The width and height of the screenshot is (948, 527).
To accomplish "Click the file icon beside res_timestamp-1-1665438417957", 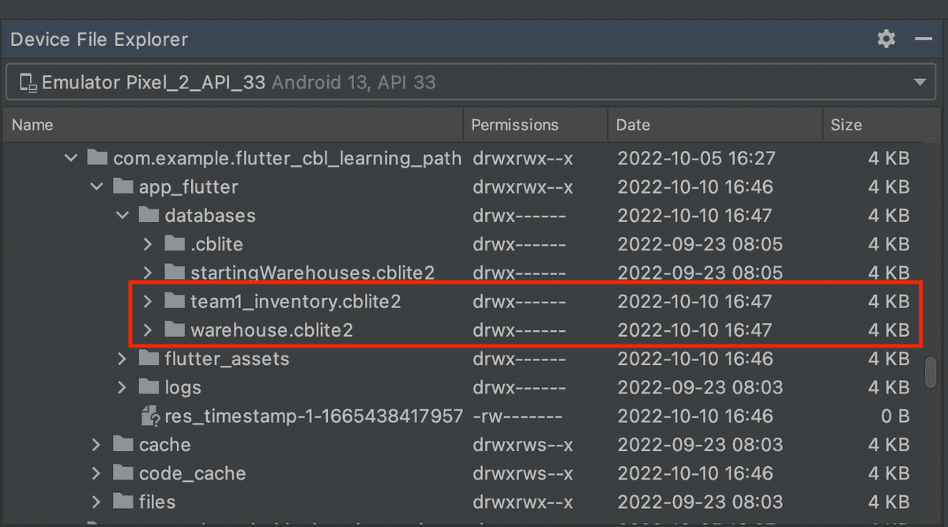I will 148,416.
